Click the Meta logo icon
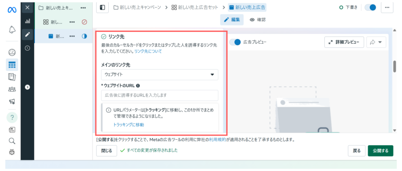402x171 pixels. [11, 9]
